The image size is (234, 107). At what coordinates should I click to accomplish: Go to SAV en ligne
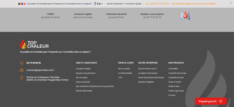(x=82, y=77)
